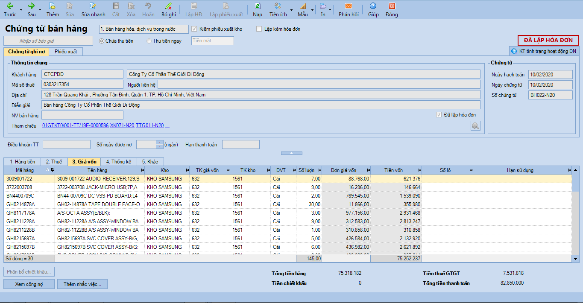Open the 1. Hàng tiền tab
The width and height of the screenshot is (583, 303).
[x=22, y=162]
